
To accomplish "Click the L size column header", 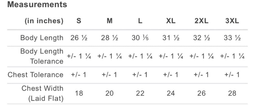I will 140,21.
